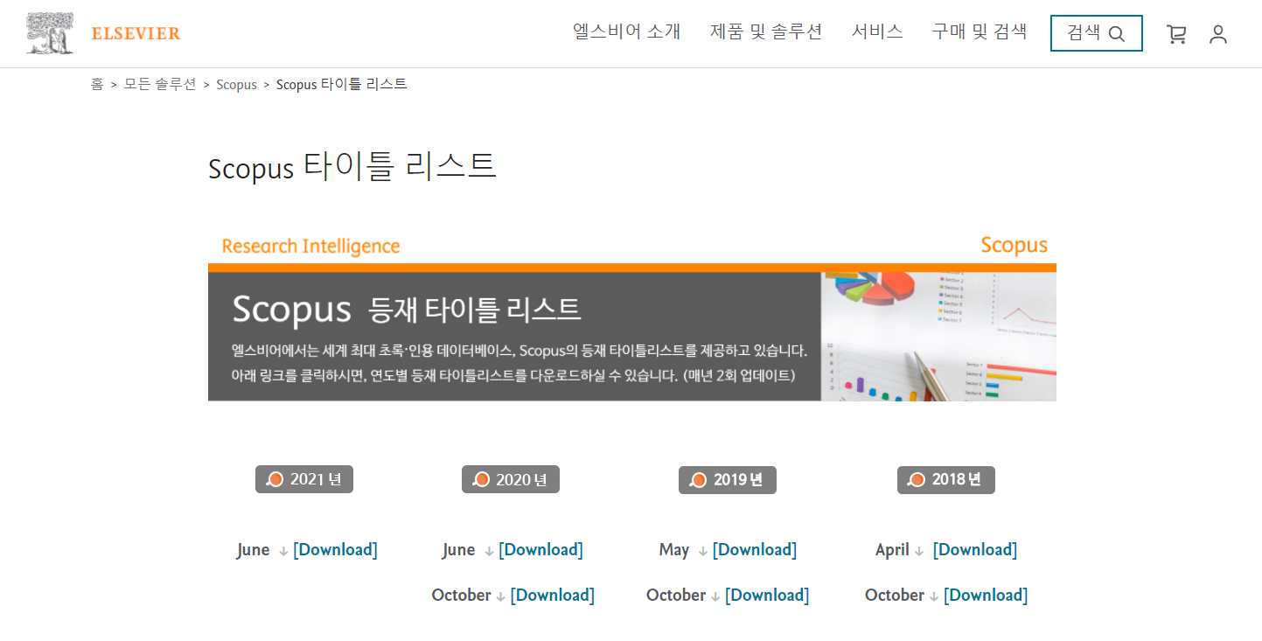Open the 제품 및 솔루션 menu
Viewport: 1262px width, 641px height.
(766, 31)
